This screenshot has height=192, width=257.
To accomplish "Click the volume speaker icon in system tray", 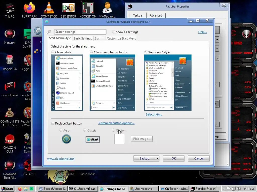I will 239,189.
